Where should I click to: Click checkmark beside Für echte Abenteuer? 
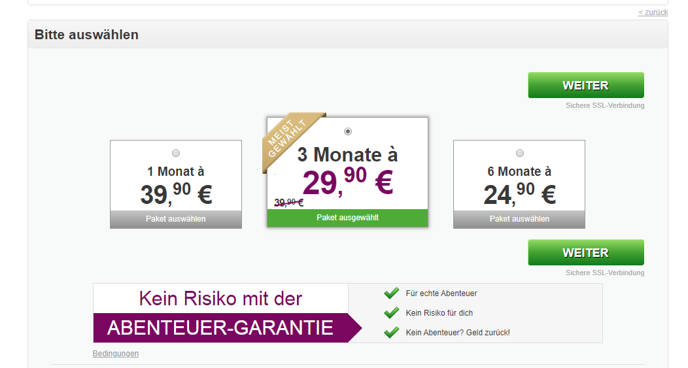(x=391, y=293)
